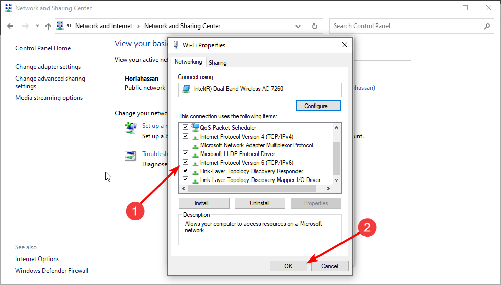
Task: Click list scroll up arrow
Action: click(336, 128)
